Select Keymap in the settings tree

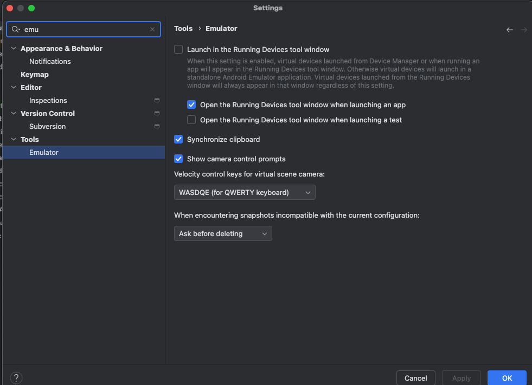35,75
